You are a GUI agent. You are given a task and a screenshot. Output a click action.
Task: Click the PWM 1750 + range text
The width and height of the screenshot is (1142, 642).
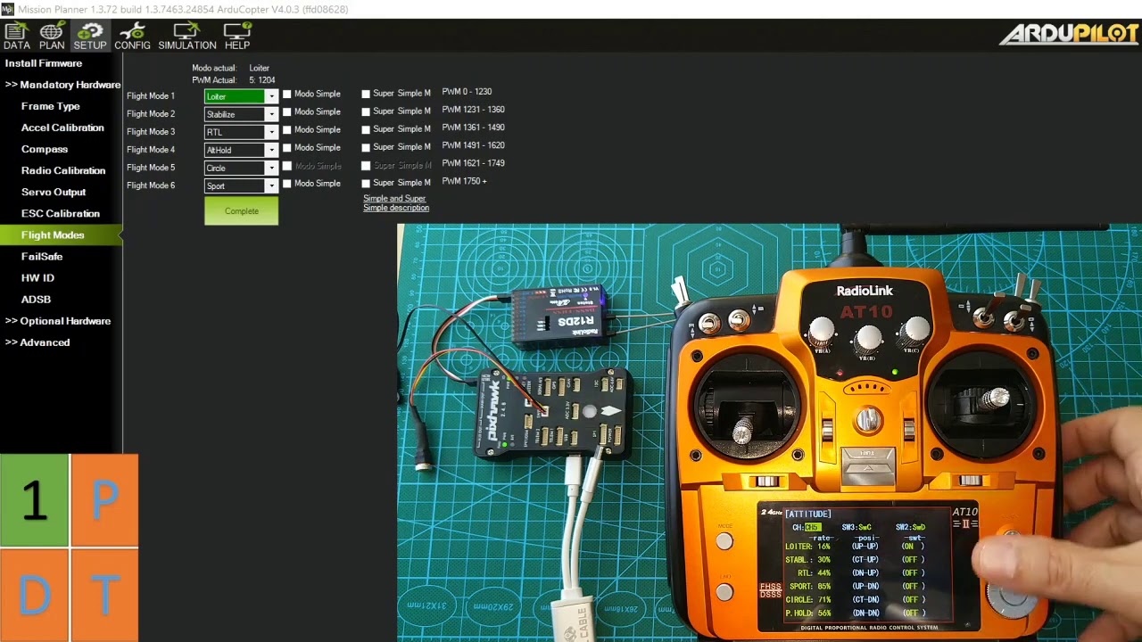point(464,181)
